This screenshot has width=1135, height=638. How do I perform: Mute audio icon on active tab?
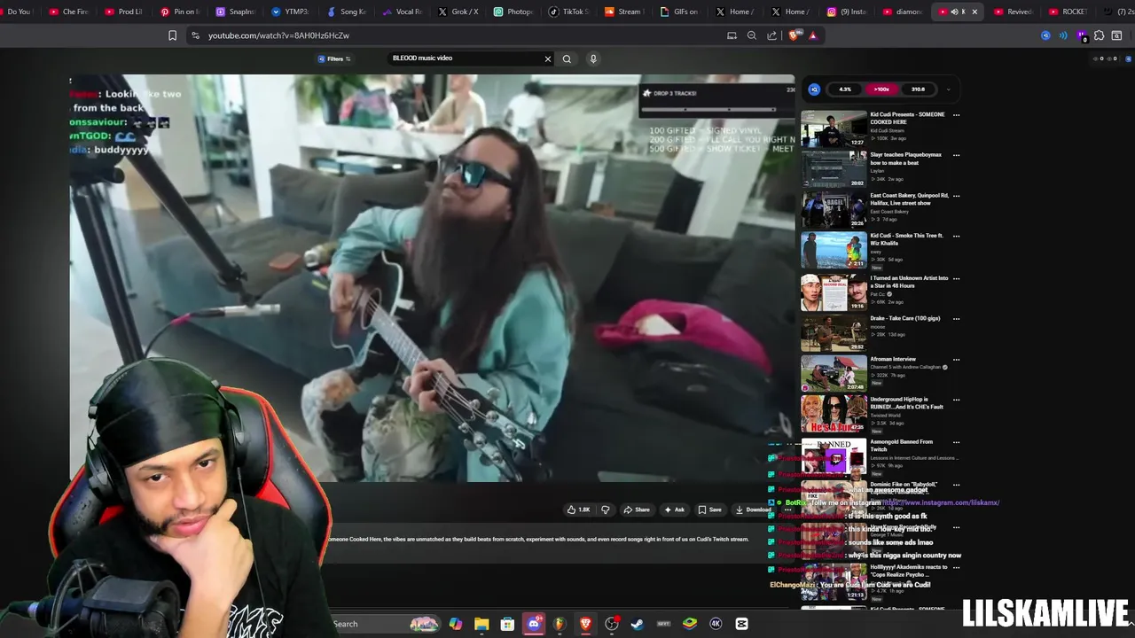954,12
